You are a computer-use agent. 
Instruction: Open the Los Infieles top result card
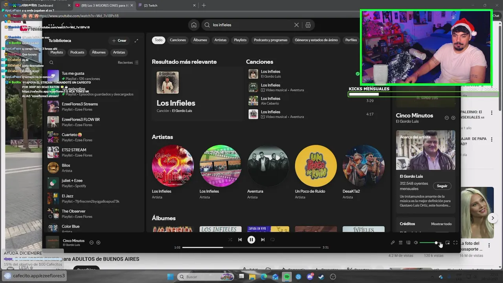coord(197,94)
